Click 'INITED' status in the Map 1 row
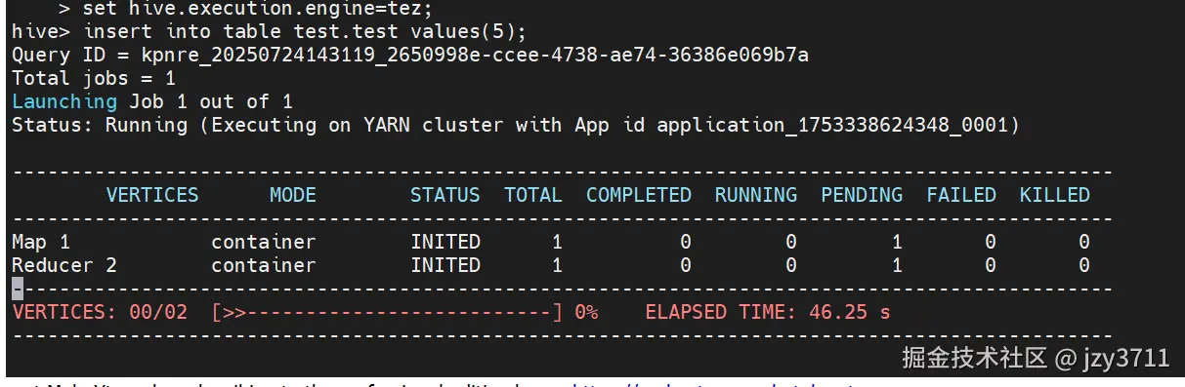Viewport: 1185px width, 387px height. tap(445, 242)
